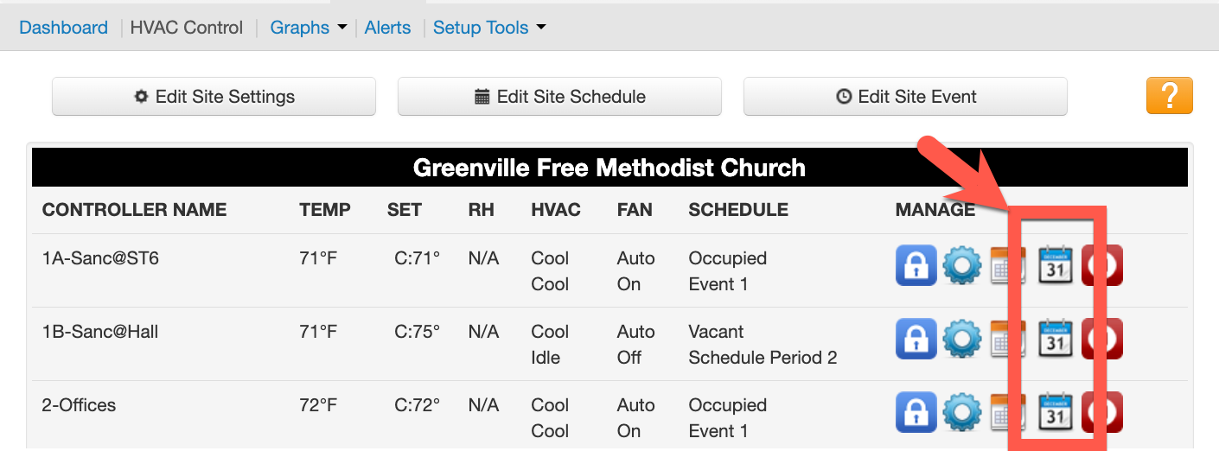Open gear settings for 1B-Sanc@Hall controller
Screen dimensions: 1219x451
point(962,338)
